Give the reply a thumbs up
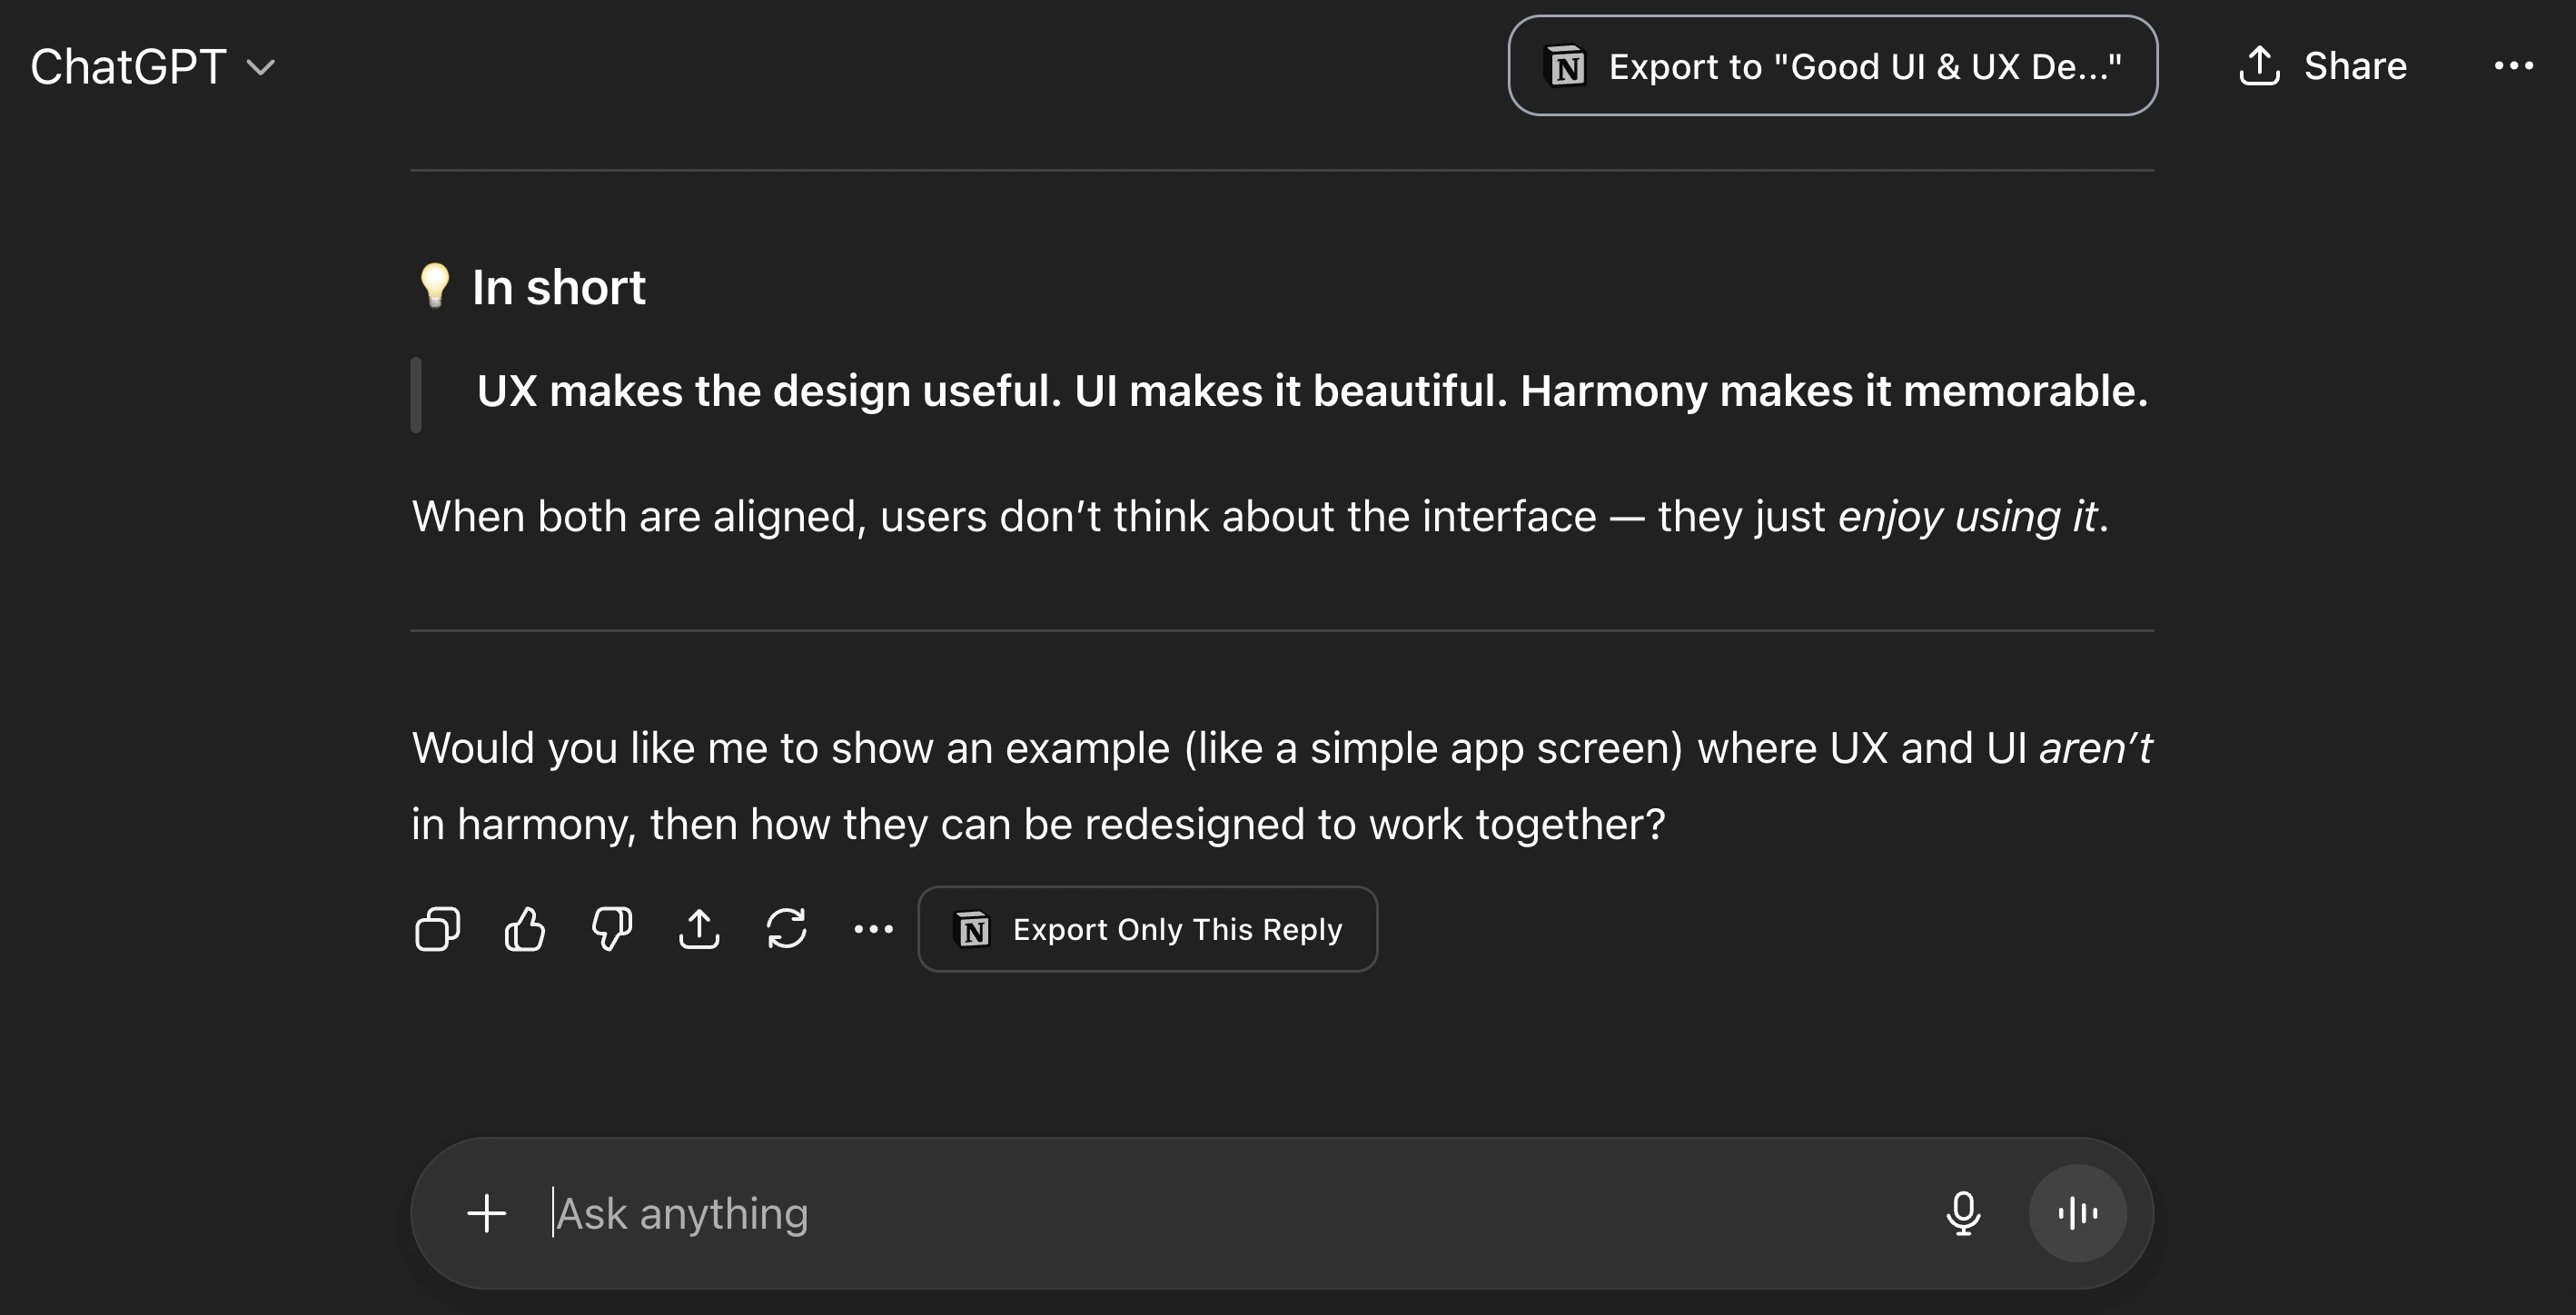The image size is (2576, 1315). (524, 929)
